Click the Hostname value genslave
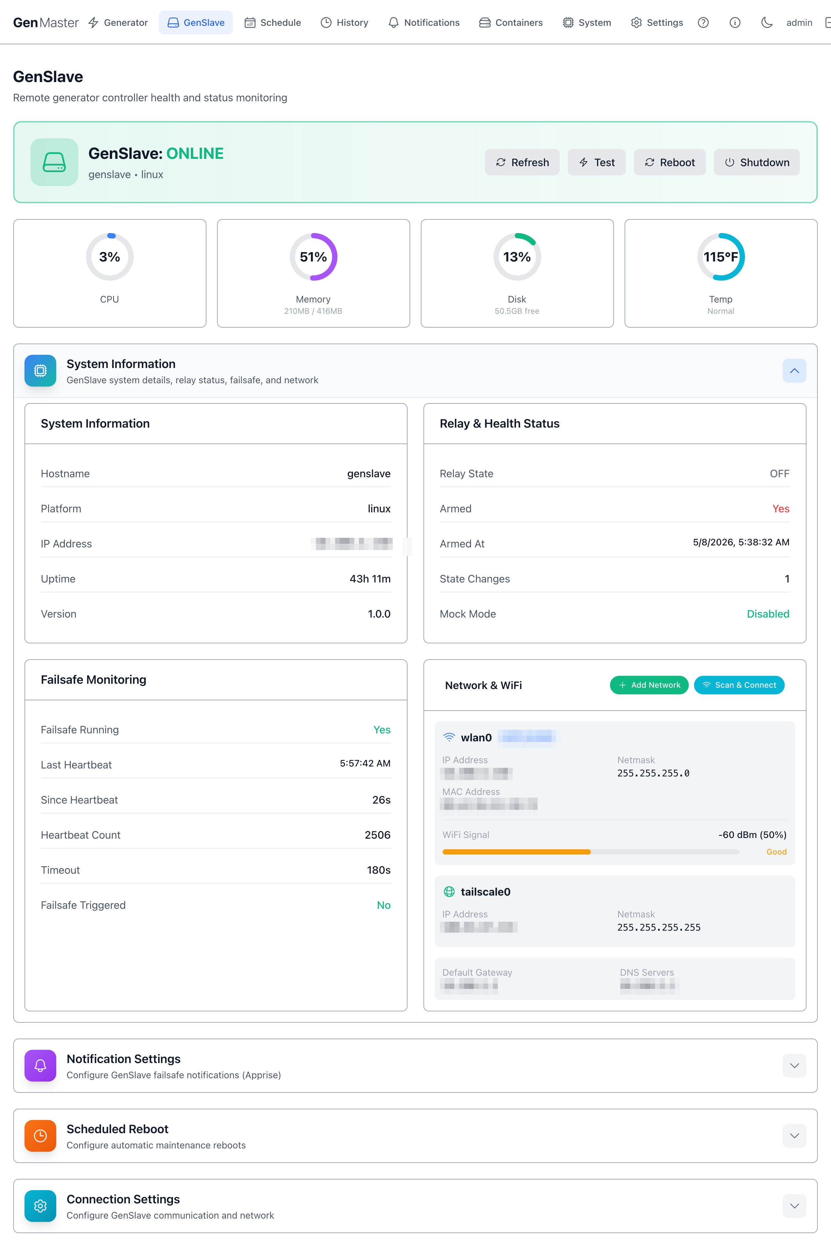The height and width of the screenshot is (1253, 831). tap(368, 474)
